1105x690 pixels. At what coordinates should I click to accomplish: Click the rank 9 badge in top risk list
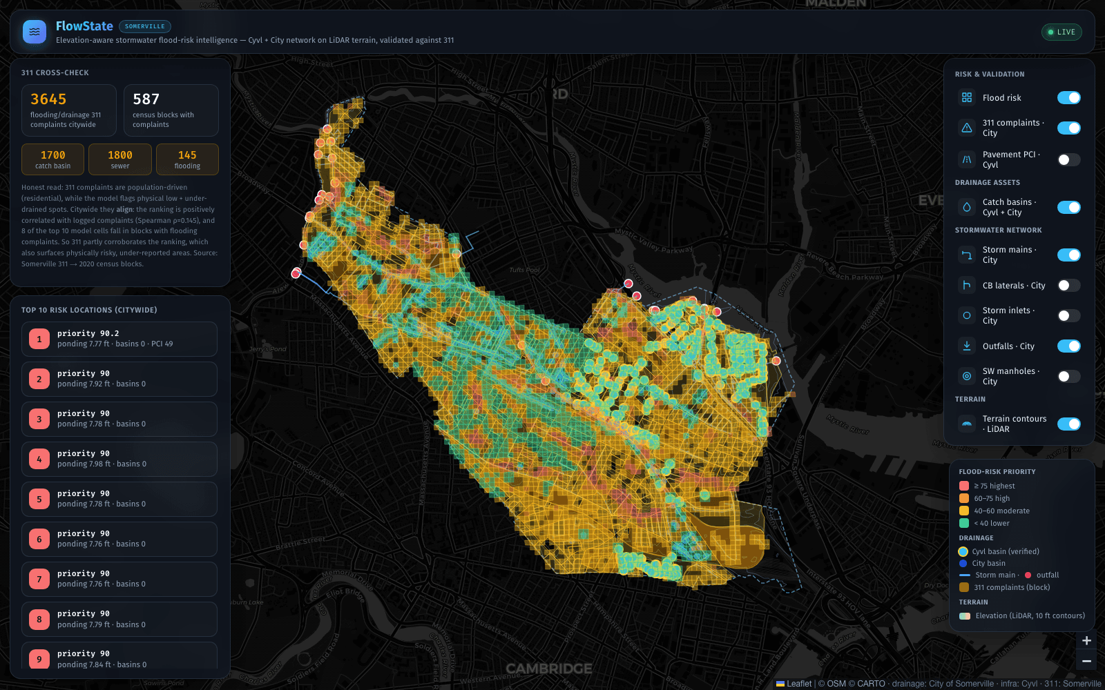pos(39,659)
